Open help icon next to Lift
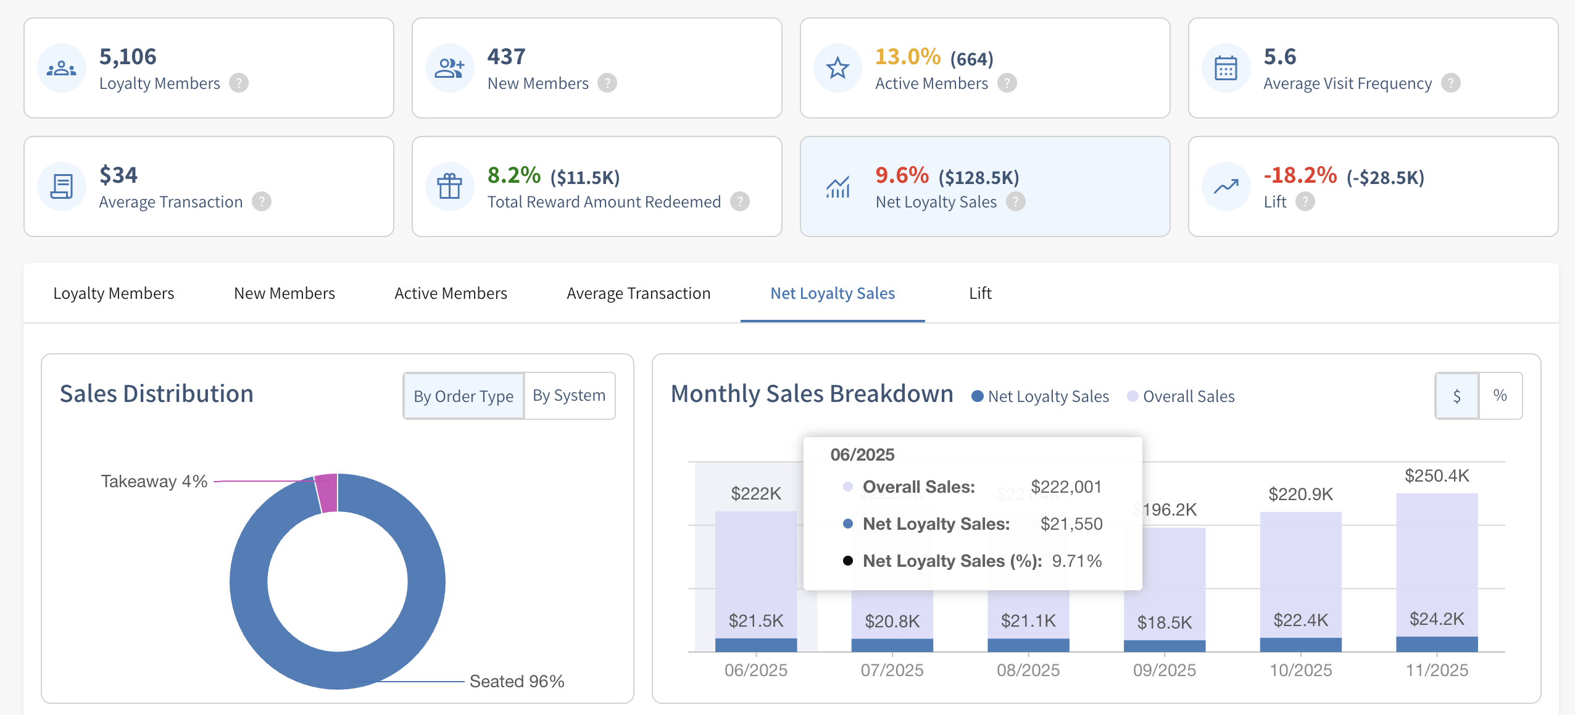This screenshot has height=715, width=1575. coord(1305,201)
